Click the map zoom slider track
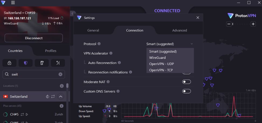This screenshot has width=262, height=123. click(x=241, y=24)
